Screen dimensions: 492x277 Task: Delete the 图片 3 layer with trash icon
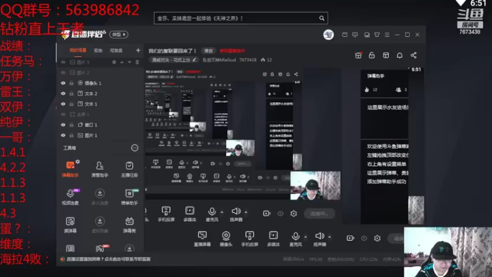(x=137, y=62)
